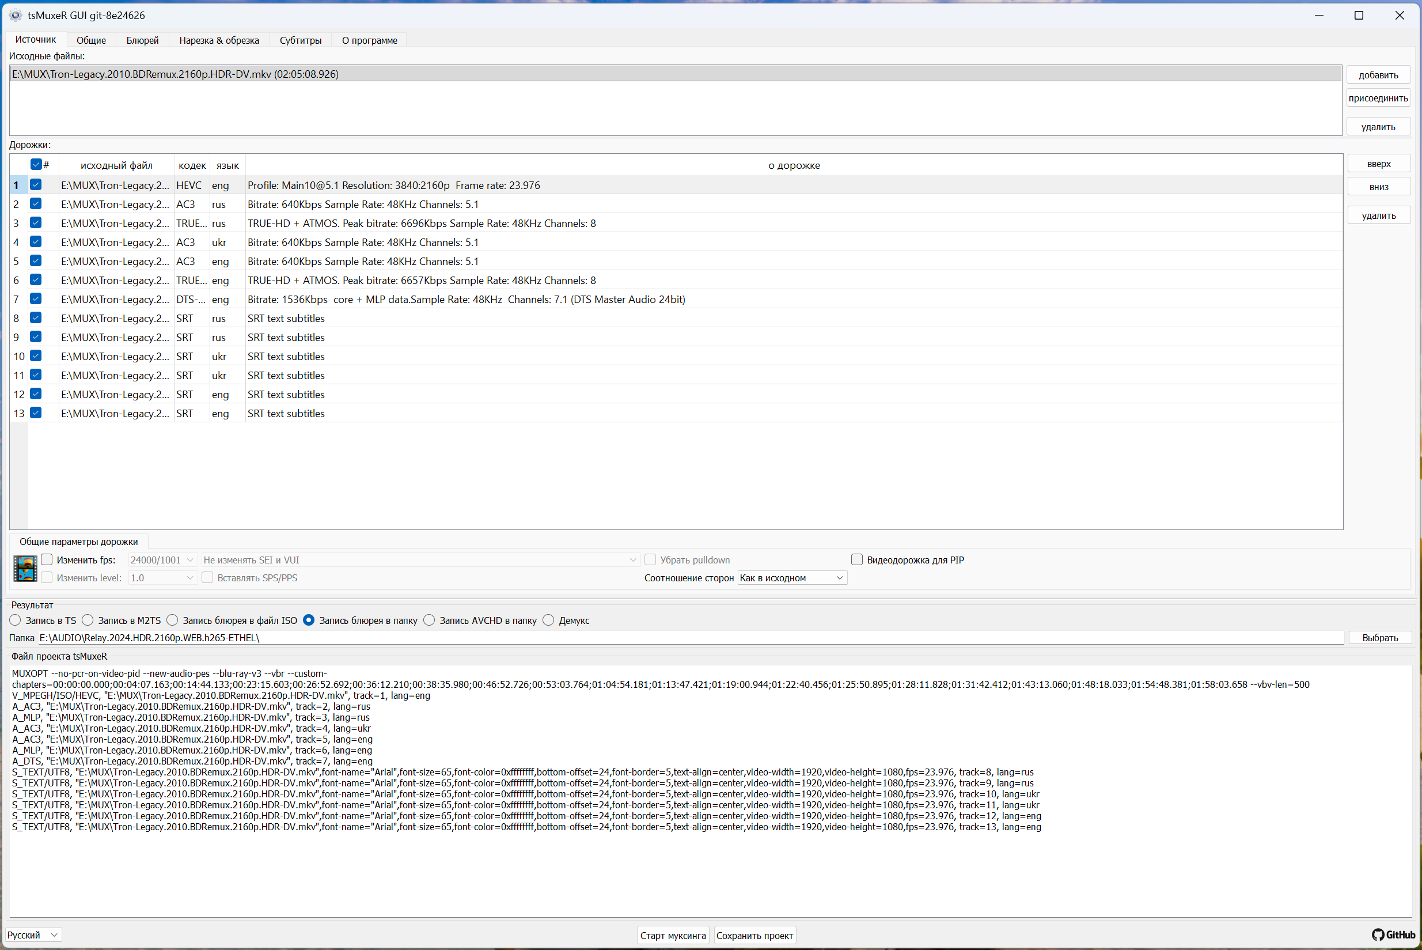Image resolution: width=1422 pixels, height=950 pixels.
Task: Select 'Запись блюрея в файл ISO' radio
Action: pos(173,620)
